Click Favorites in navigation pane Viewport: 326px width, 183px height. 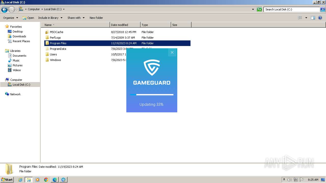pos(16,27)
